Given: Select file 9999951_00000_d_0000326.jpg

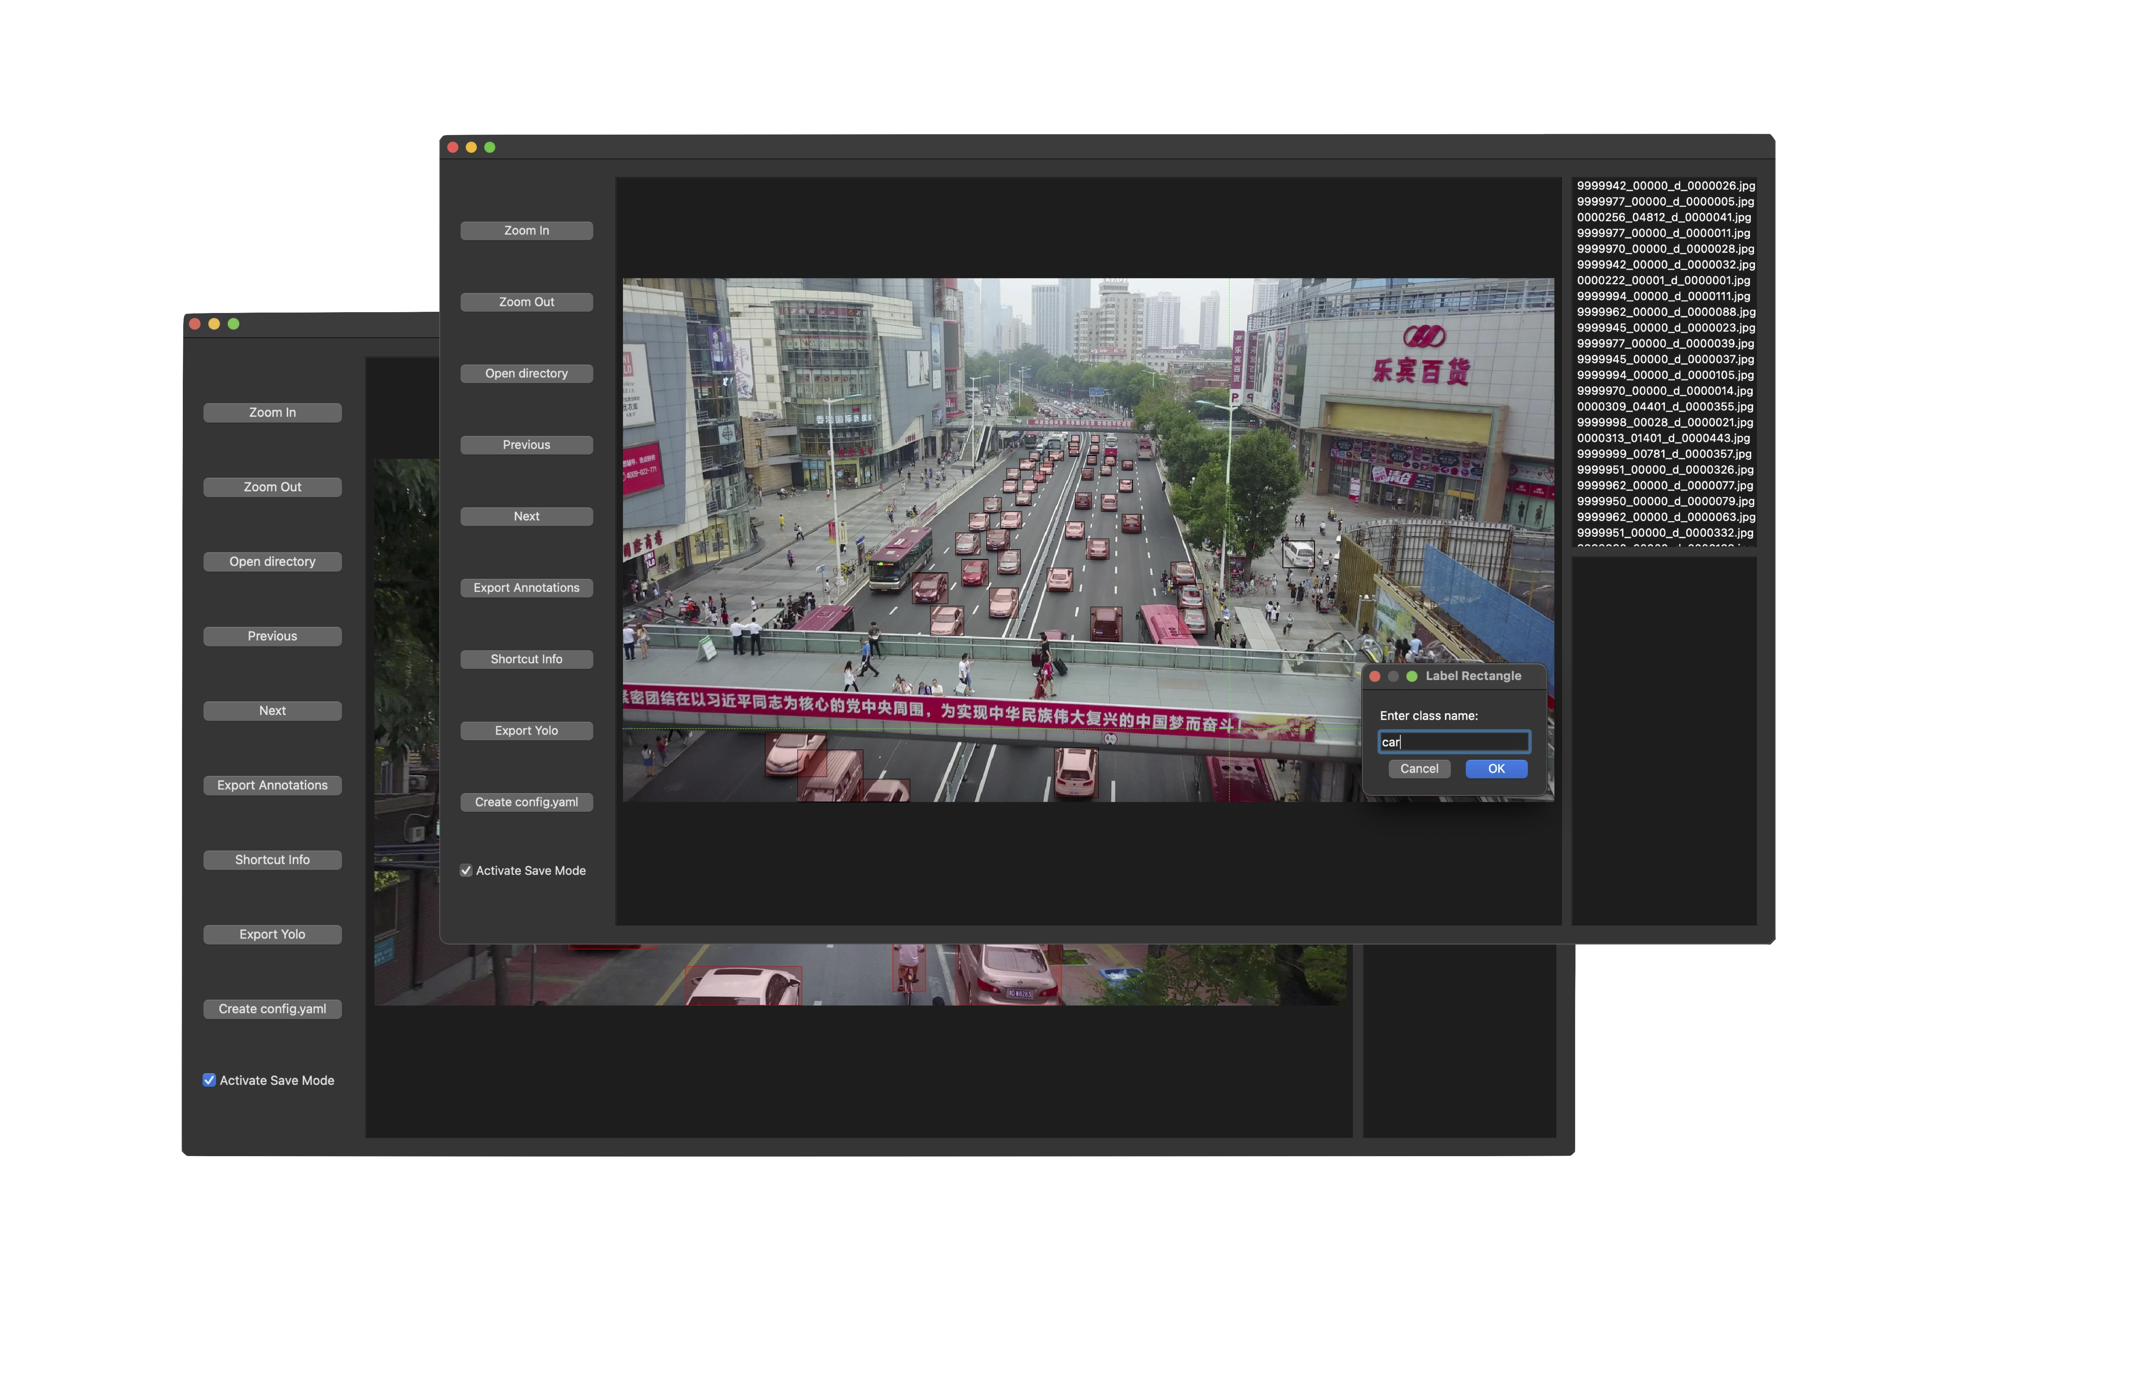Looking at the screenshot, I should [x=1665, y=470].
